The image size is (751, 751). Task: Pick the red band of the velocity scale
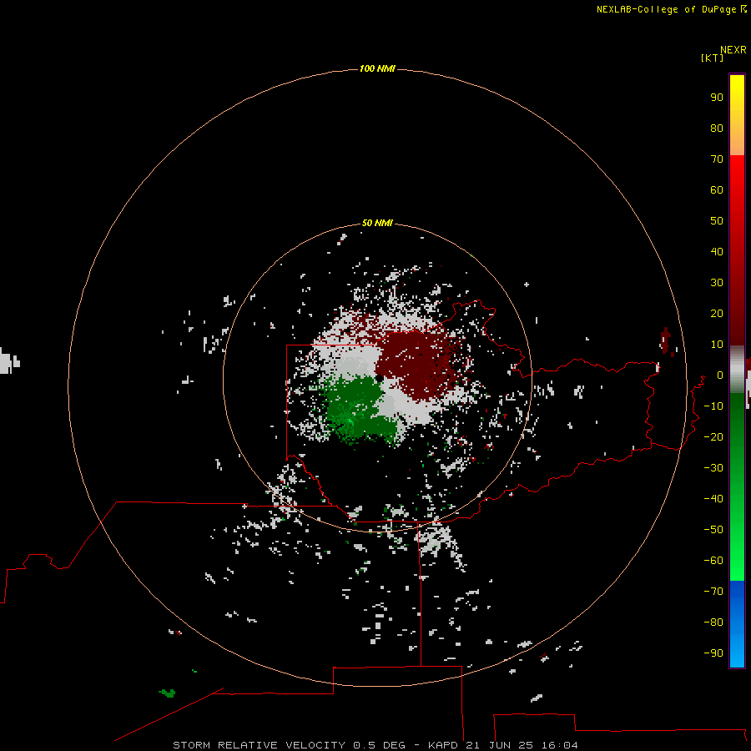coord(737,250)
